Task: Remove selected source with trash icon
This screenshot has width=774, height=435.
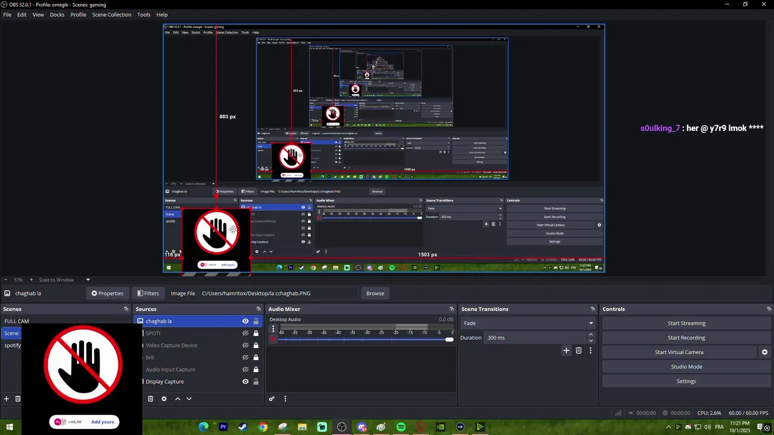Action: (151, 399)
